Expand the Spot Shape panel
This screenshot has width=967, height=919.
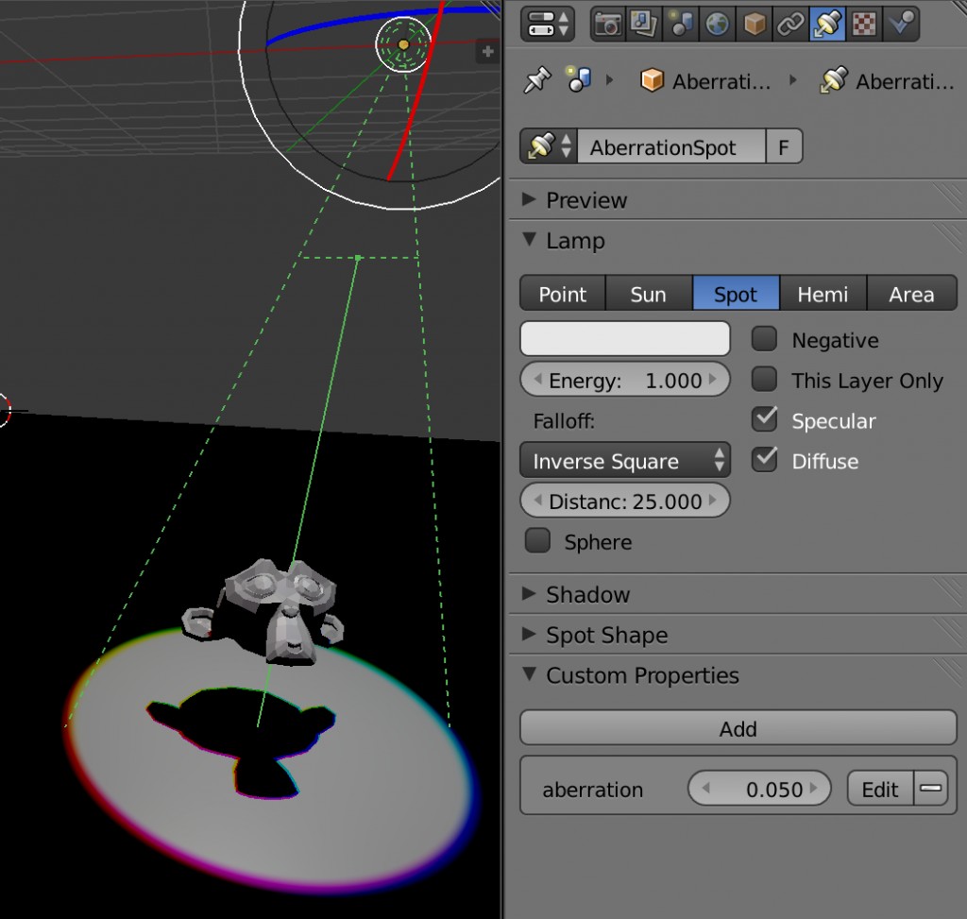click(606, 635)
